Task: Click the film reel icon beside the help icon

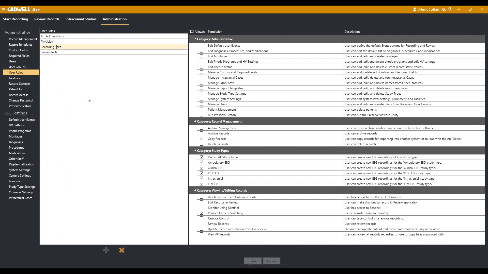Action: tap(444, 10)
